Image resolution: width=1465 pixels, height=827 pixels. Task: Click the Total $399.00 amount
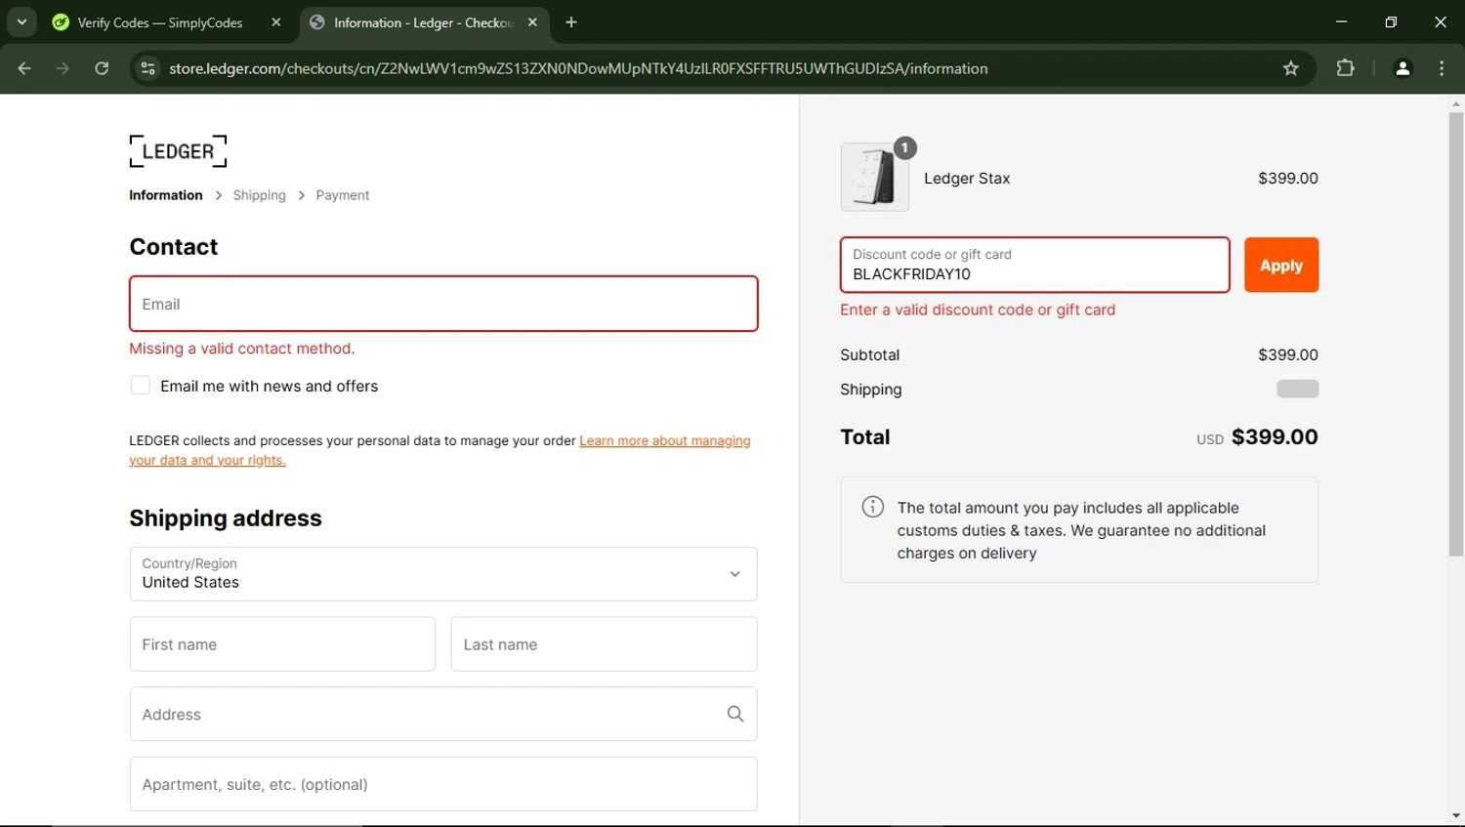click(1275, 436)
